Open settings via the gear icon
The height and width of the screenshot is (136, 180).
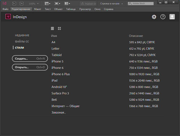tap(154, 17)
